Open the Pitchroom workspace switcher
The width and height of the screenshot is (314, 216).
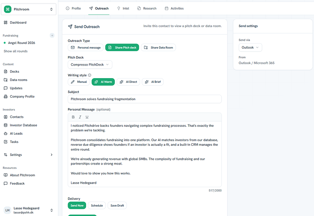coord(29,9)
